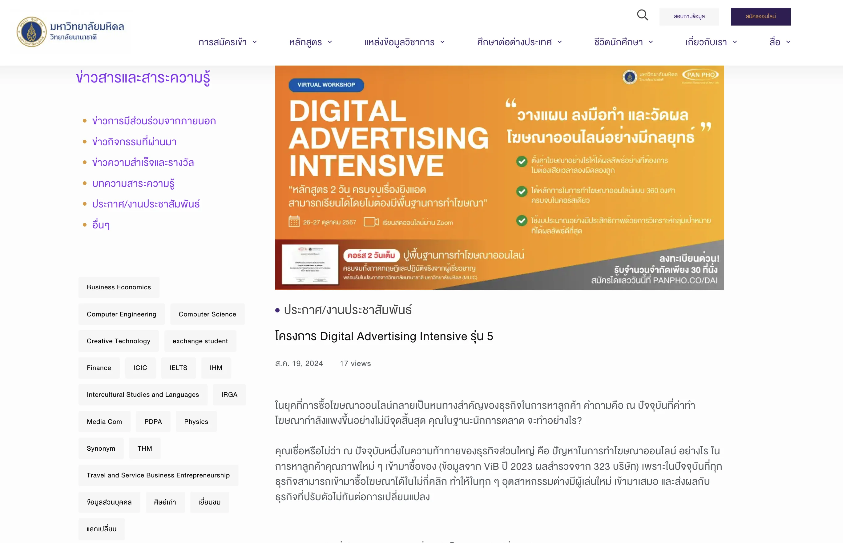This screenshot has height=543, width=843.
Task: Select the ข้อมูลส่วนบุคคล tag
Action: 109,502
